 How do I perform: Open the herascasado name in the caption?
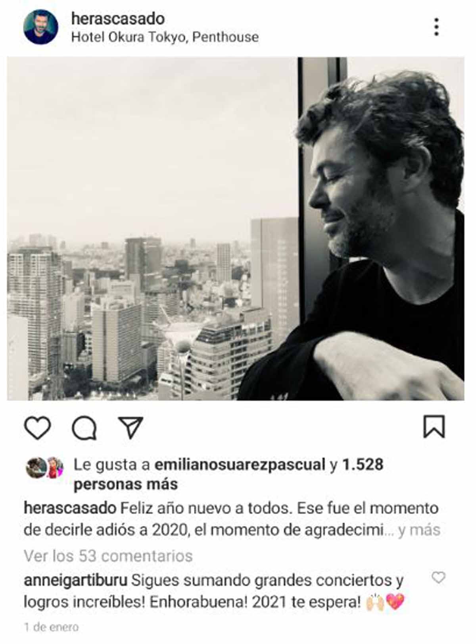[70, 508]
